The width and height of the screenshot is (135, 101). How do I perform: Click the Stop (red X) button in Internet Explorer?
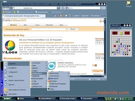65,8
